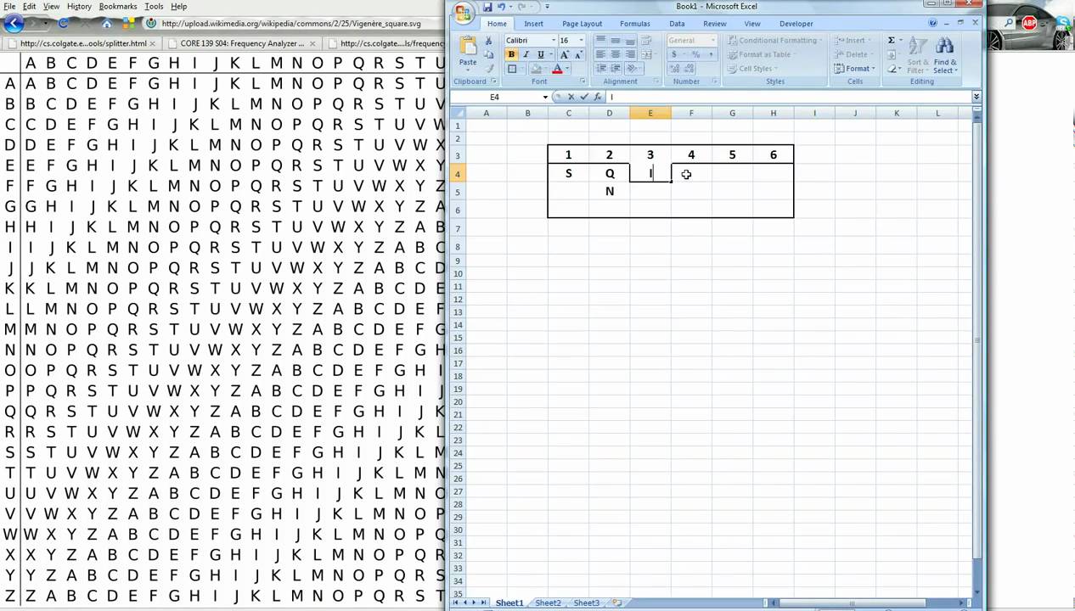Open the Font Color red A button

pyautogui.click(x=557, y=69)
